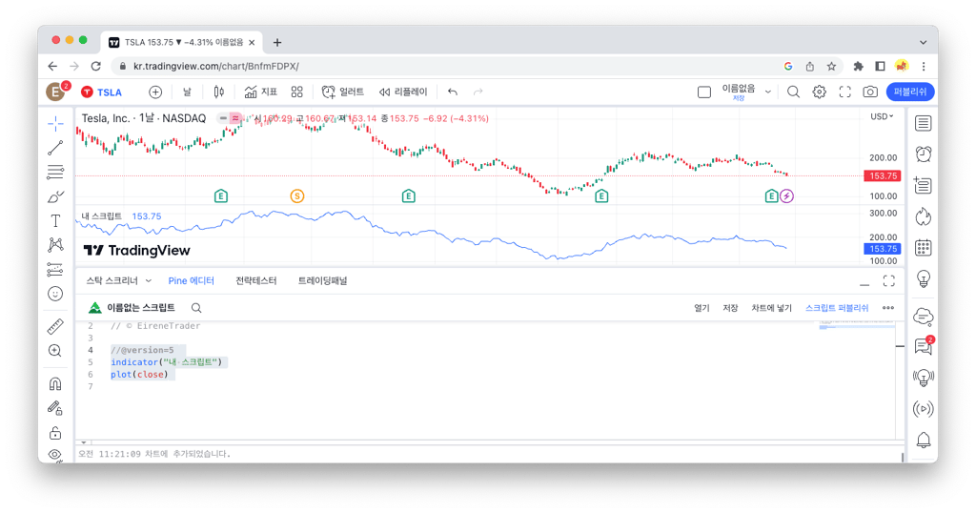Open the news list panel
The width and height of the screenshot is (976, 513).
923,185
